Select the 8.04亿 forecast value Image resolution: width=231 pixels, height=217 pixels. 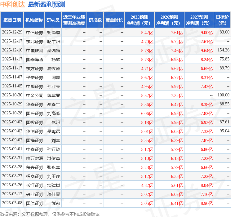point(207,185)
